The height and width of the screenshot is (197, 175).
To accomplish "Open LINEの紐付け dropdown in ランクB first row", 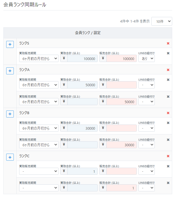I will [146, 128].
